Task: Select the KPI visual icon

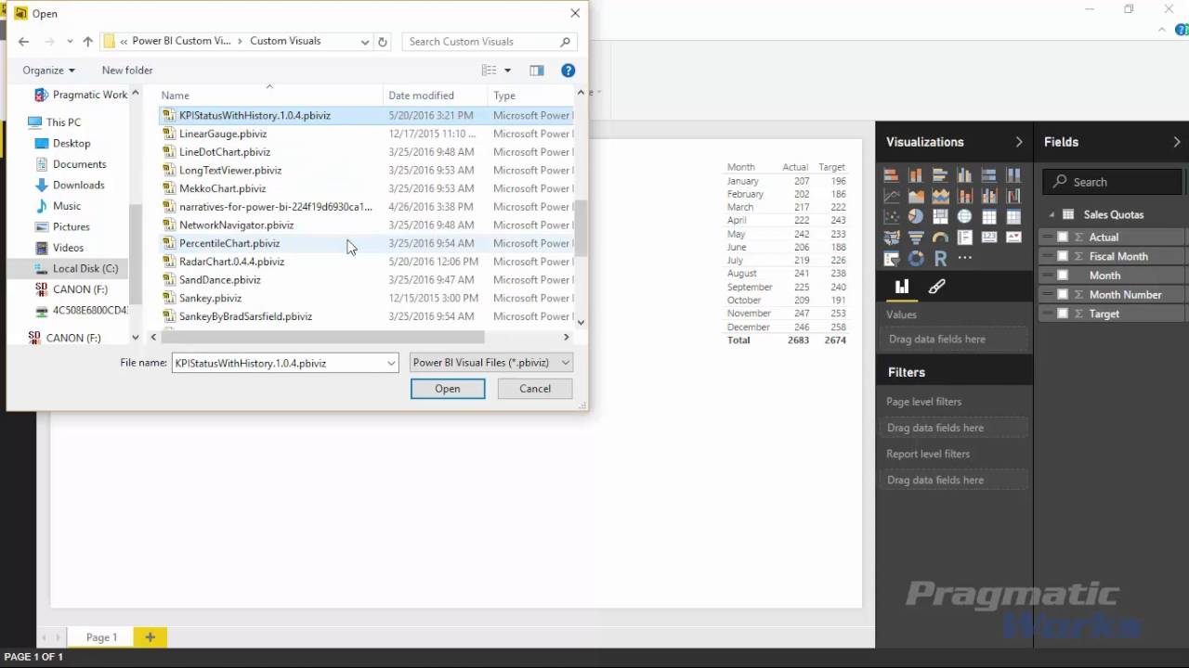Action: (x=1013, y=238)
